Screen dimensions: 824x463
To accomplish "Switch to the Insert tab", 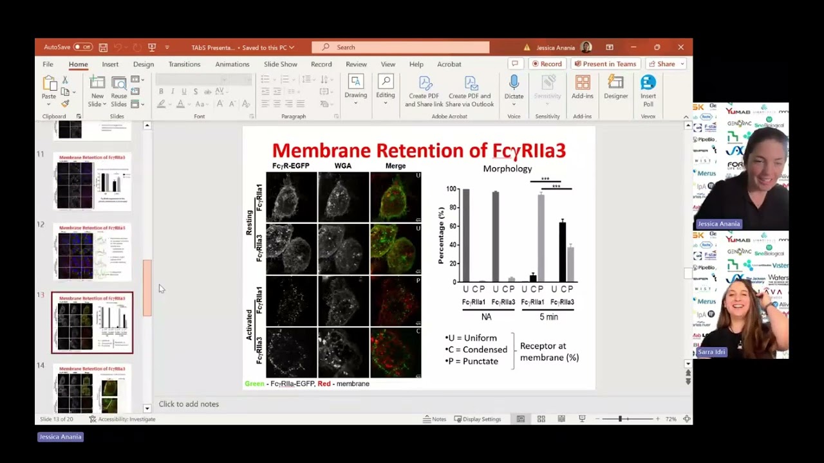I will 110,64.
